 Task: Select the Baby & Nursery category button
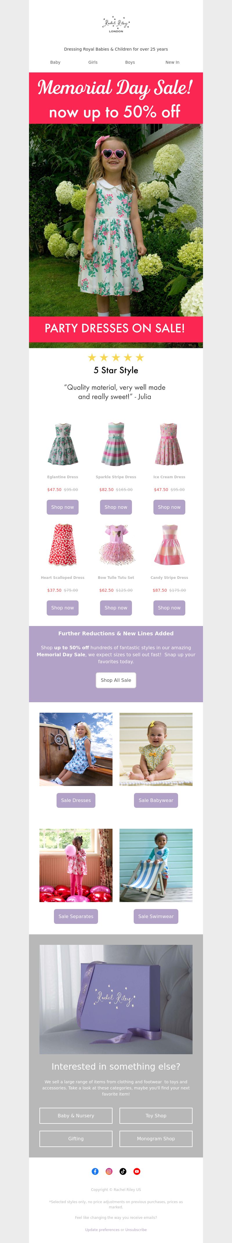pyautogui.click(x=76, y=1116)
